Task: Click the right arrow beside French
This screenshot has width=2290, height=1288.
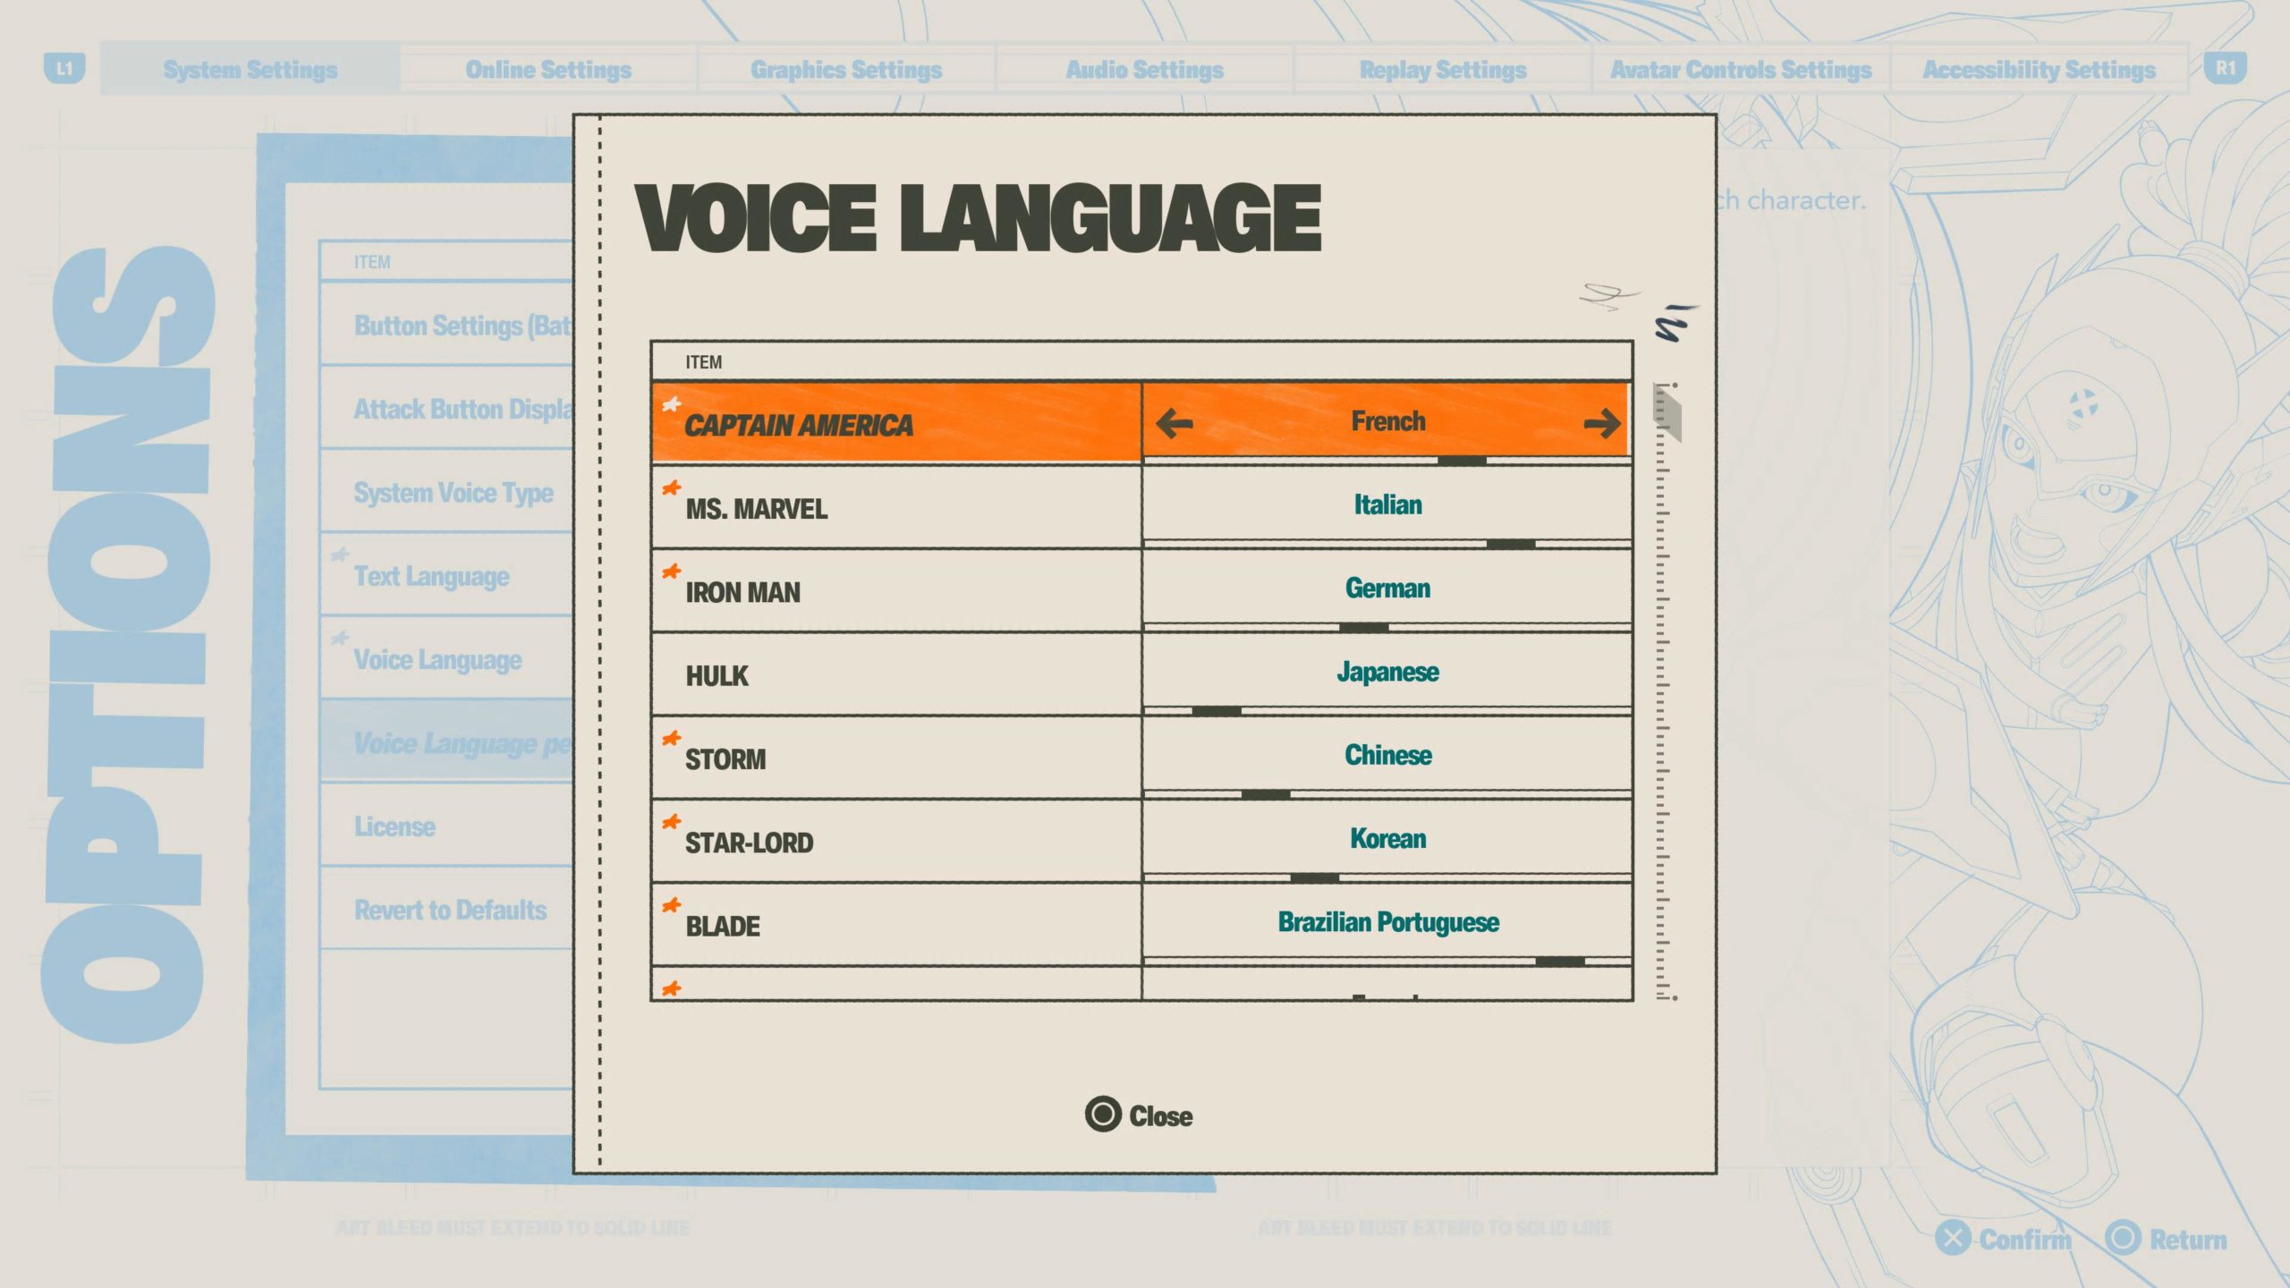Action: [1601, 423]
